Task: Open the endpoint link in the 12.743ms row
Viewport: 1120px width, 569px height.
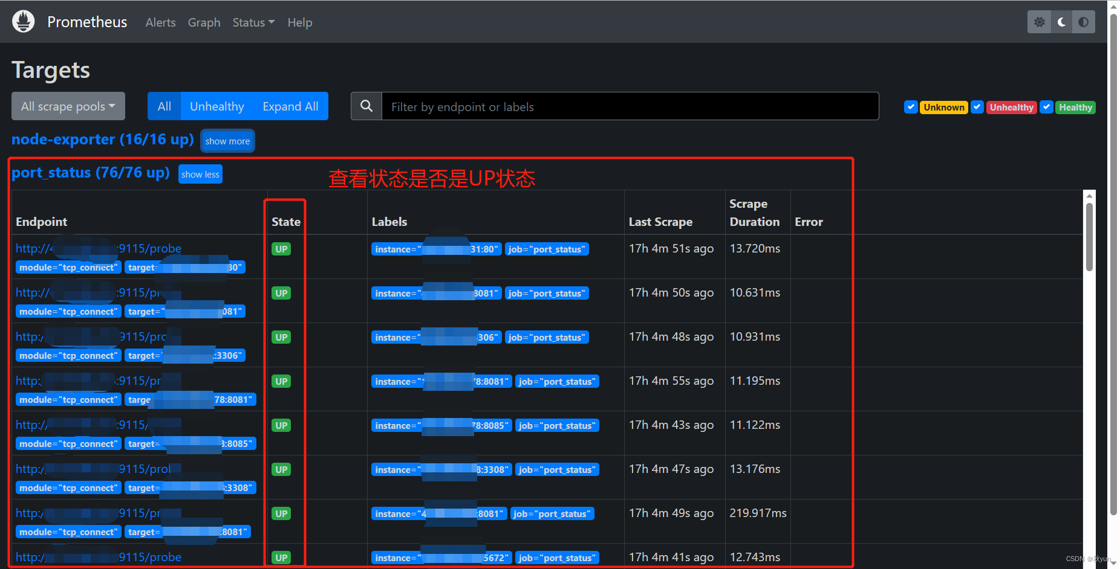Action: coord(99,557)
